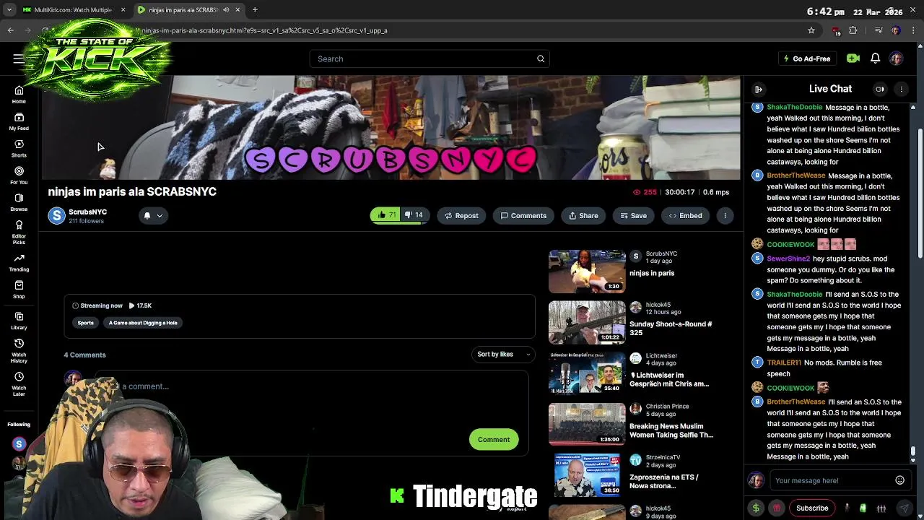Save the video with the Save button
This screenshot has width=924, height=520.
coord(633,215)
